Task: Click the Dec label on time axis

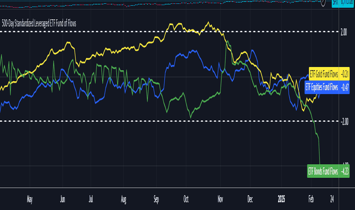Action: point(250,199)
